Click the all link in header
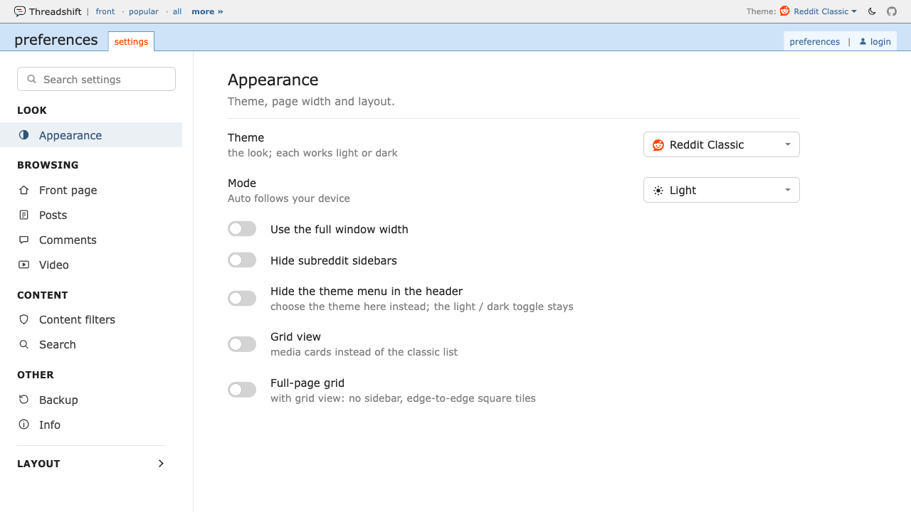911x512 pixels. point(177,11)
